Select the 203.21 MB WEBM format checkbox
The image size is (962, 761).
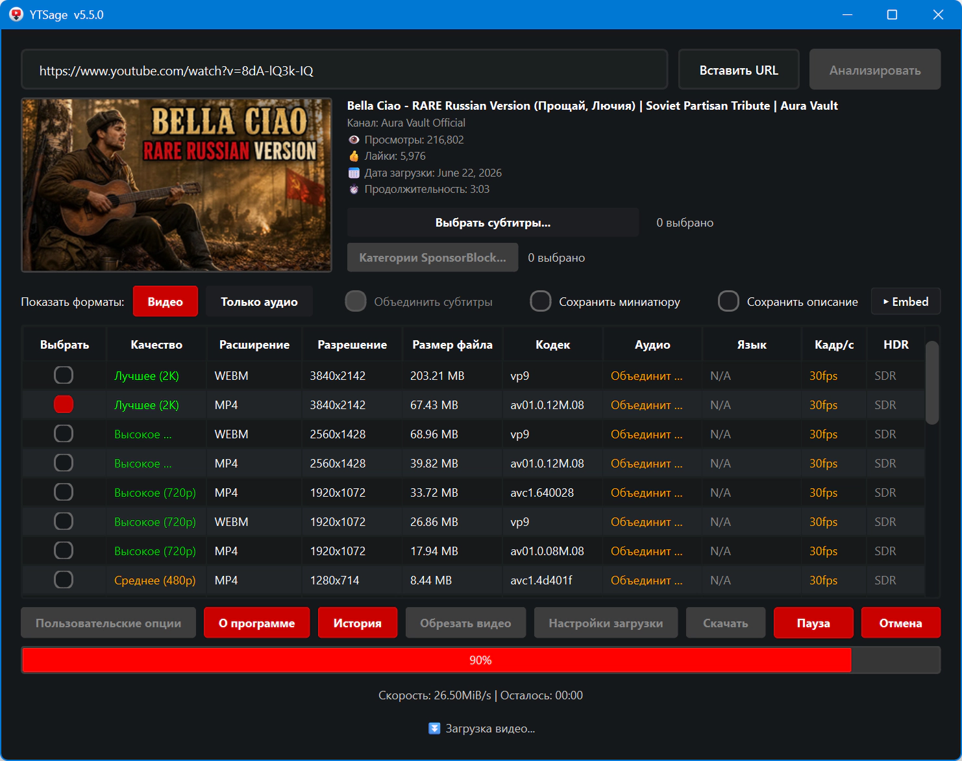(64, 375)
